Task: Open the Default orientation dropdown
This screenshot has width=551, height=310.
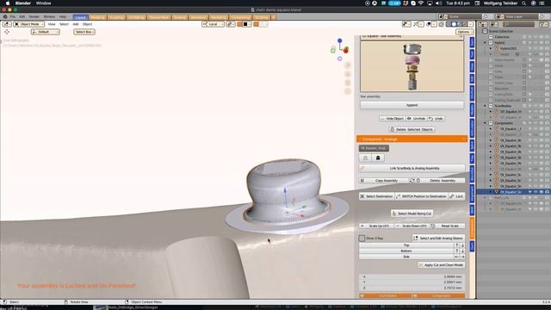Action: 46,32
